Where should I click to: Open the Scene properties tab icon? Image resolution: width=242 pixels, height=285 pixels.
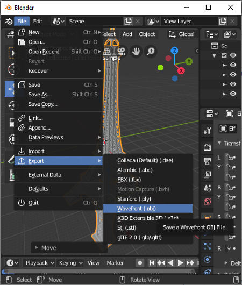tap(207, 188)
